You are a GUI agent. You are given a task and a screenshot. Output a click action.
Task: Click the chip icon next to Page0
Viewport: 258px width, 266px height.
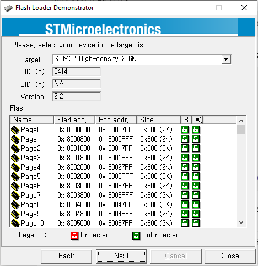click(15, 130)
